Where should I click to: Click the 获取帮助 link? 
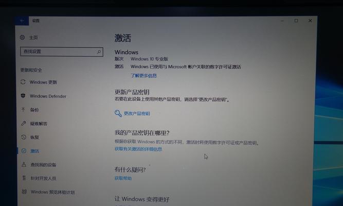point(123,178)
